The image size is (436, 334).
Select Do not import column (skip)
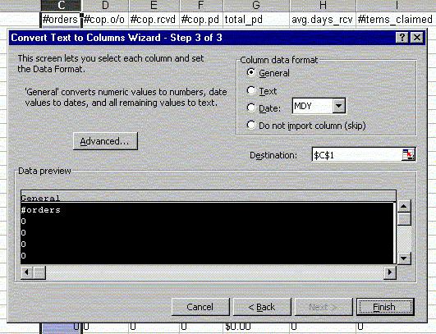(306, 126)
